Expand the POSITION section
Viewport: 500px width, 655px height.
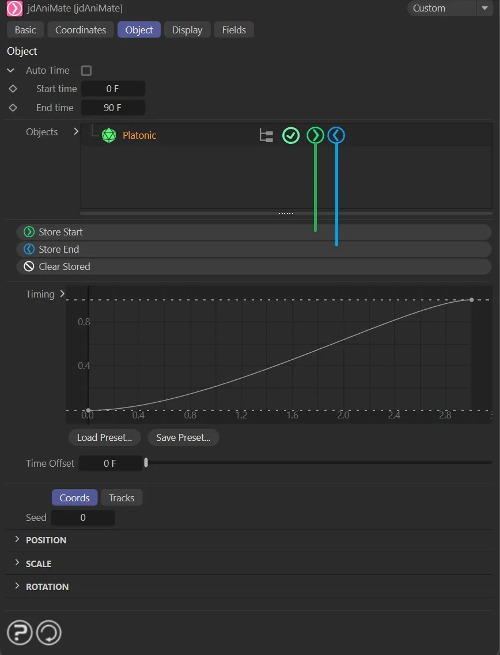click(17, 540)
